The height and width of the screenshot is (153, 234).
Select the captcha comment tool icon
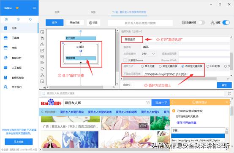[42, 57]
